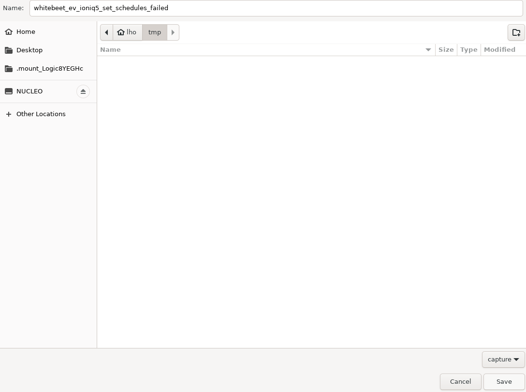Image resolution: width=526 pixels, height=392 pixels.
Task: Open the Desktop folder in the sidebar
Action: [x=29, y=50]
